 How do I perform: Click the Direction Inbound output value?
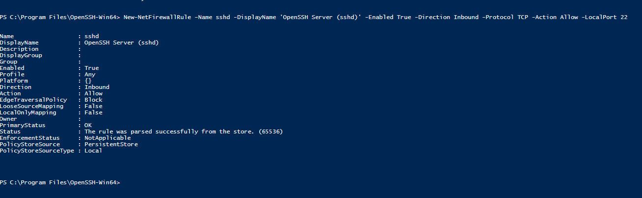pyautogui.click(x=97, y=87)
